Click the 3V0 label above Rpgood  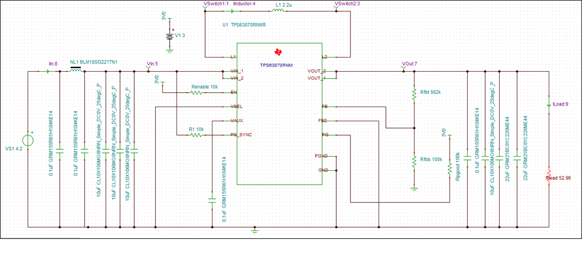[443, 133]
